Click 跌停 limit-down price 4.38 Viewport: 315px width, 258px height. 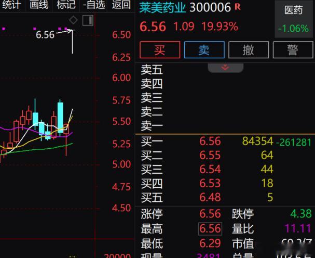(301, 214)
